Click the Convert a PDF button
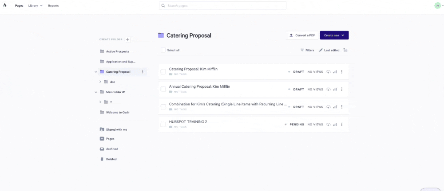The image size is (444, 191). [x=302, y=35]
